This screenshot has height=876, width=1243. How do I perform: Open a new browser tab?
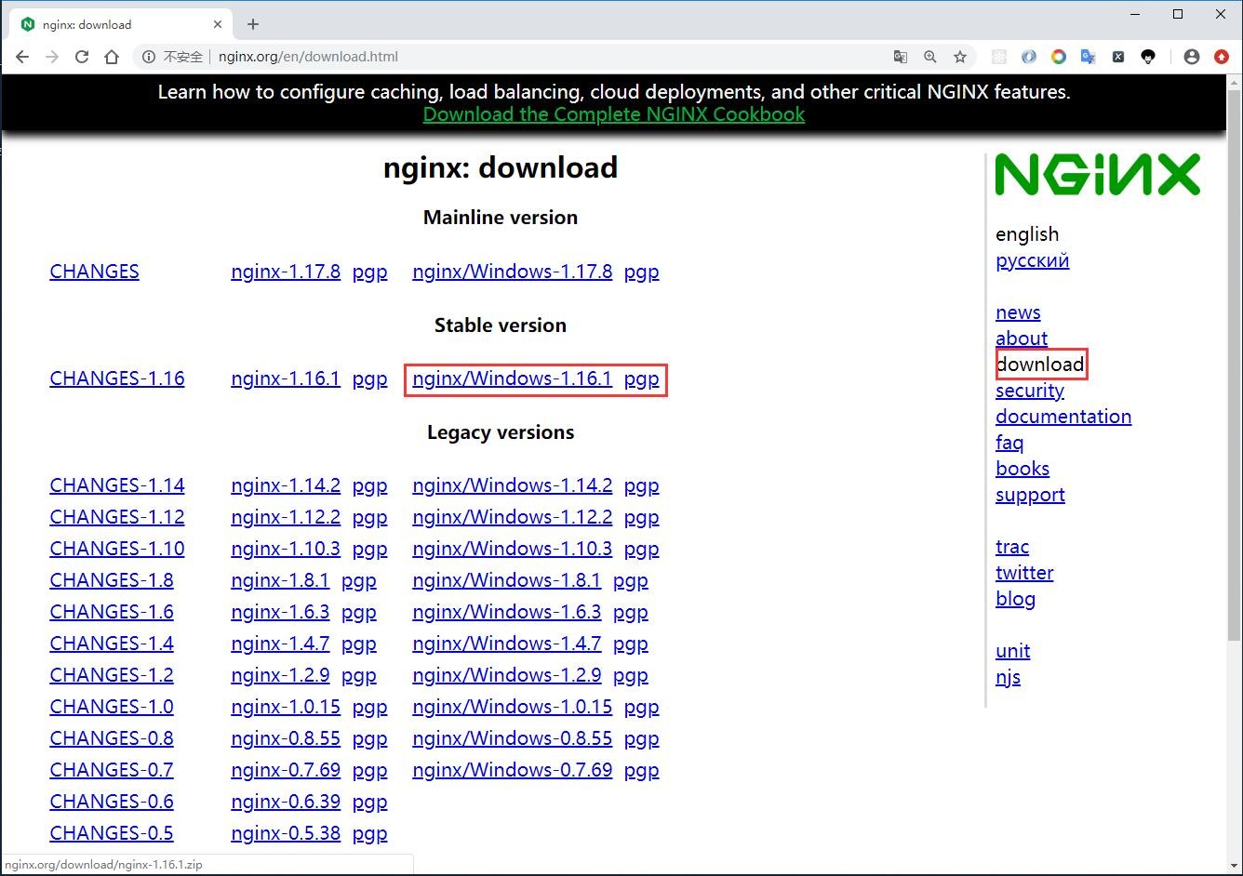tap(253, 24)
